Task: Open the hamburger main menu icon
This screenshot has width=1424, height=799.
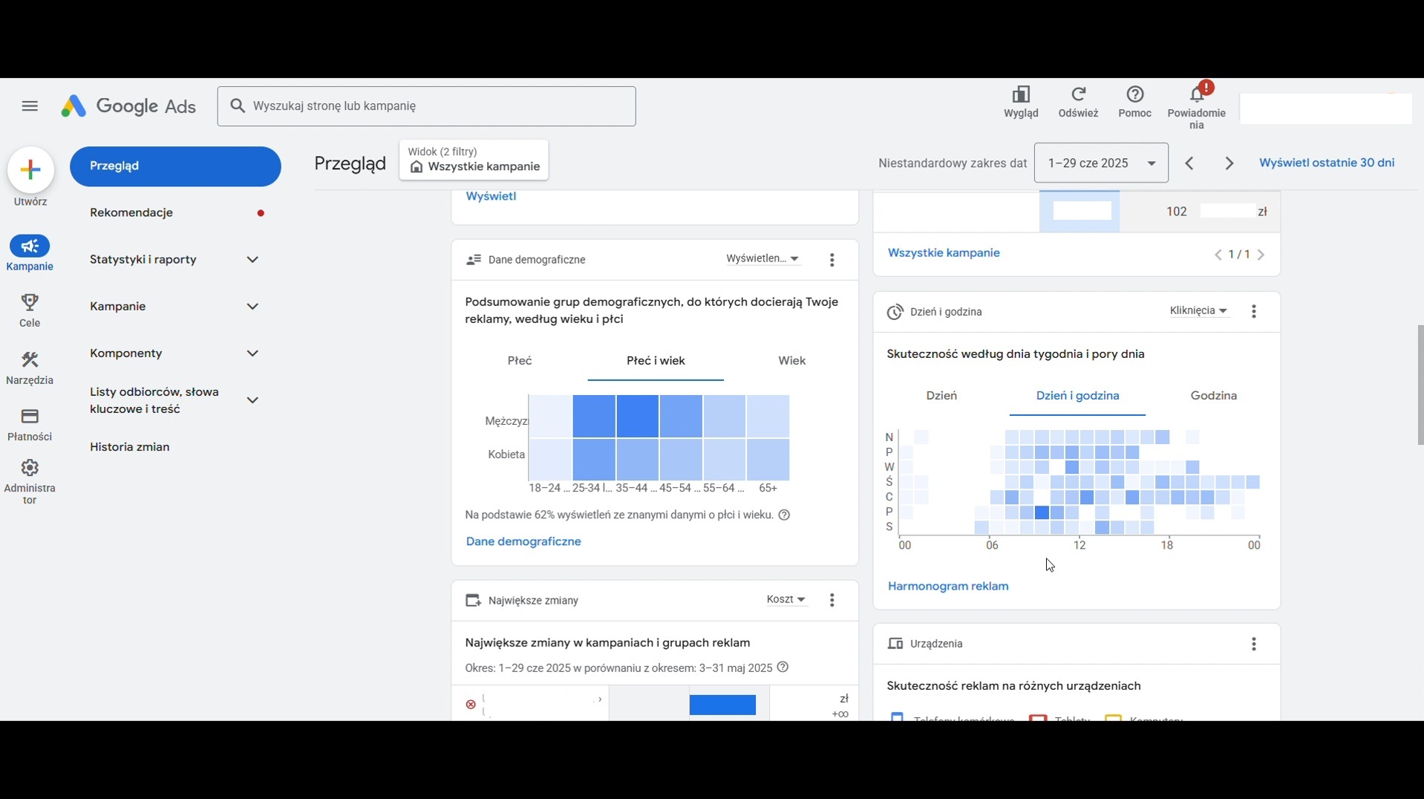Action: [x=30, y=106]
